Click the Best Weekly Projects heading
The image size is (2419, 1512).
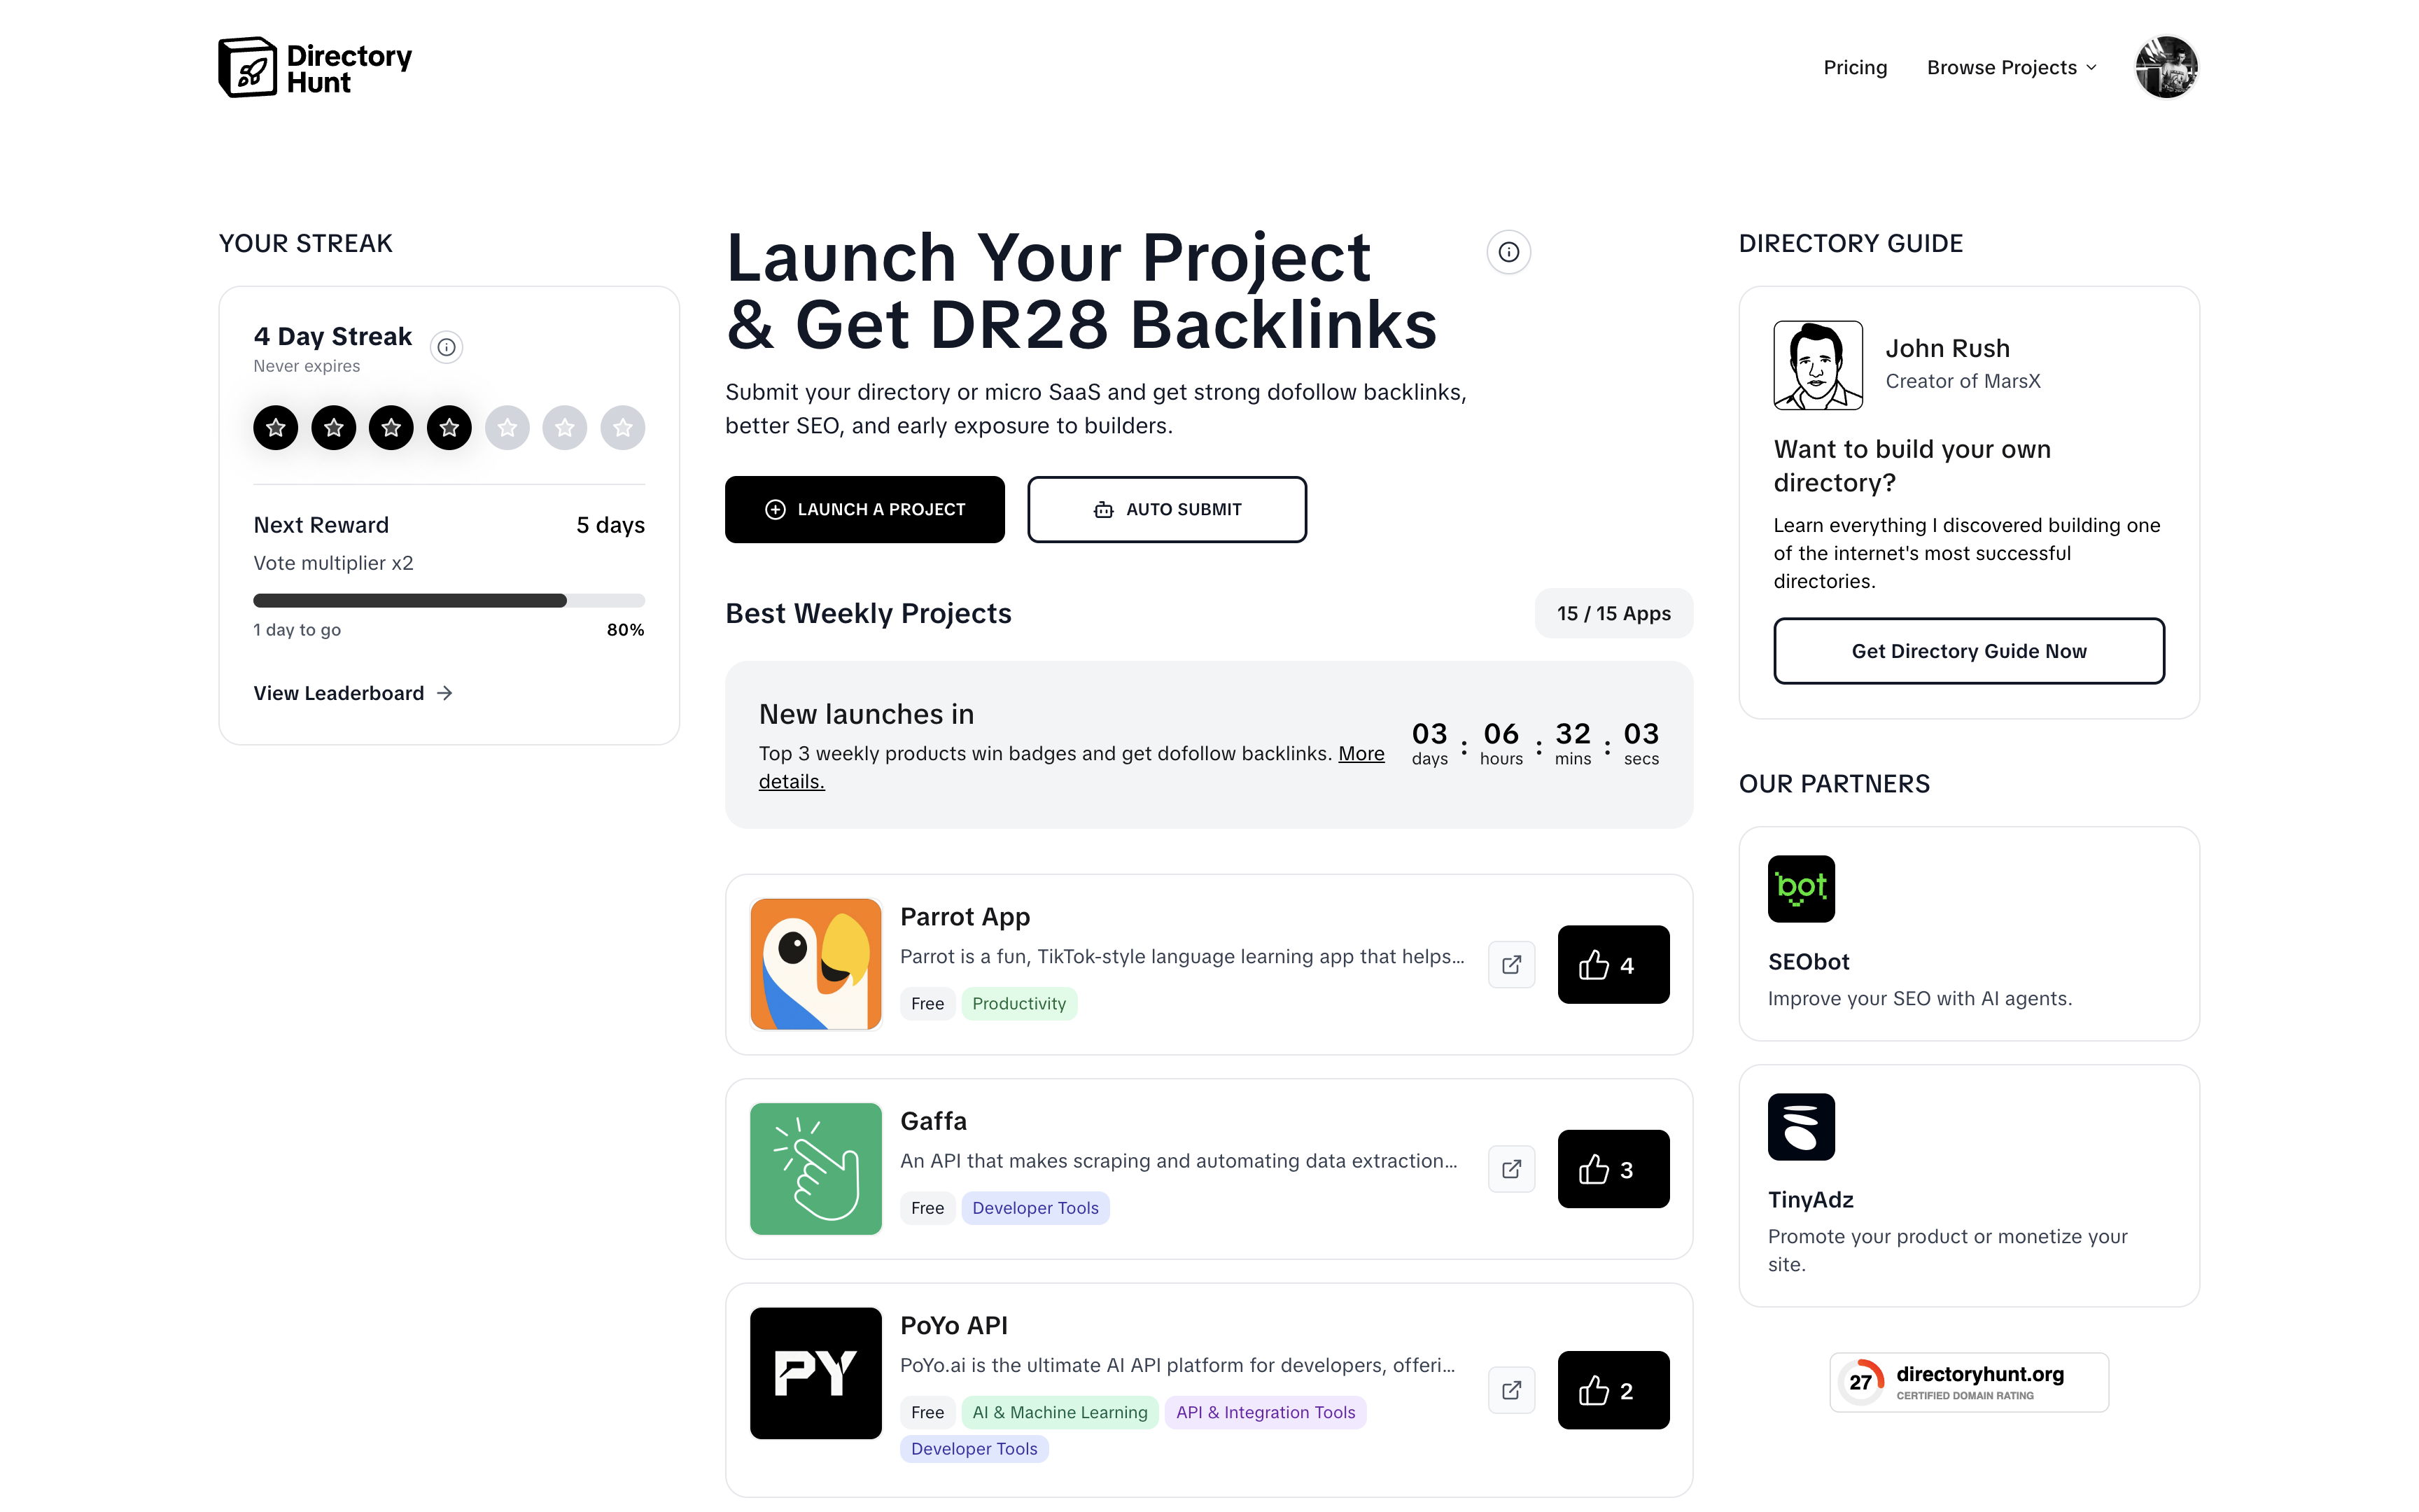[x=868, y=613]
